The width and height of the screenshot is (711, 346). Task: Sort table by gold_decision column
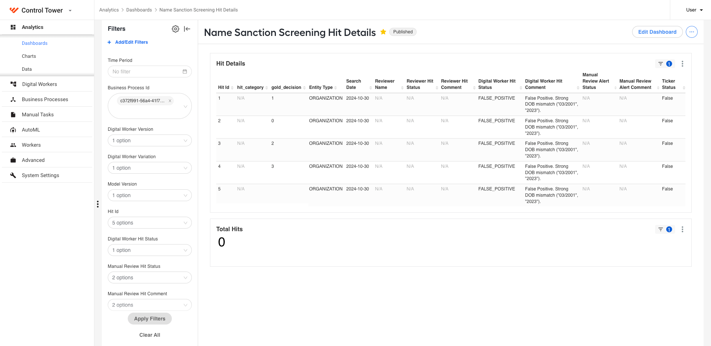[x=304, y=88]
